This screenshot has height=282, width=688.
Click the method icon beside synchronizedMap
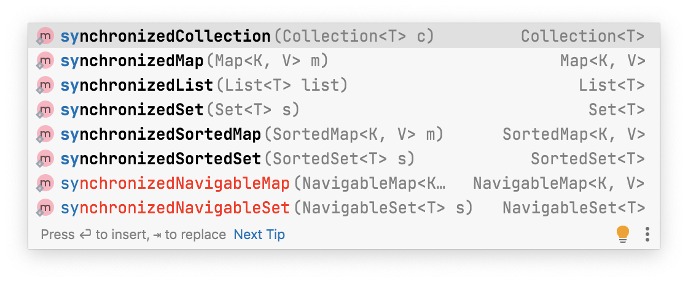[45, 61]
